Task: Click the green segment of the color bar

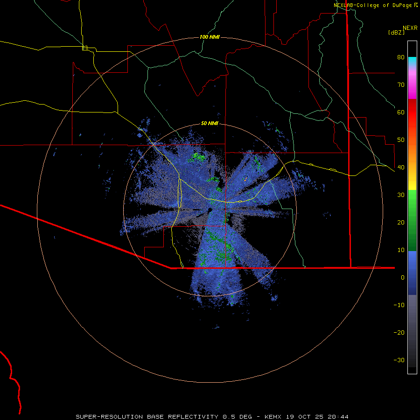Action: pos(412,220)
